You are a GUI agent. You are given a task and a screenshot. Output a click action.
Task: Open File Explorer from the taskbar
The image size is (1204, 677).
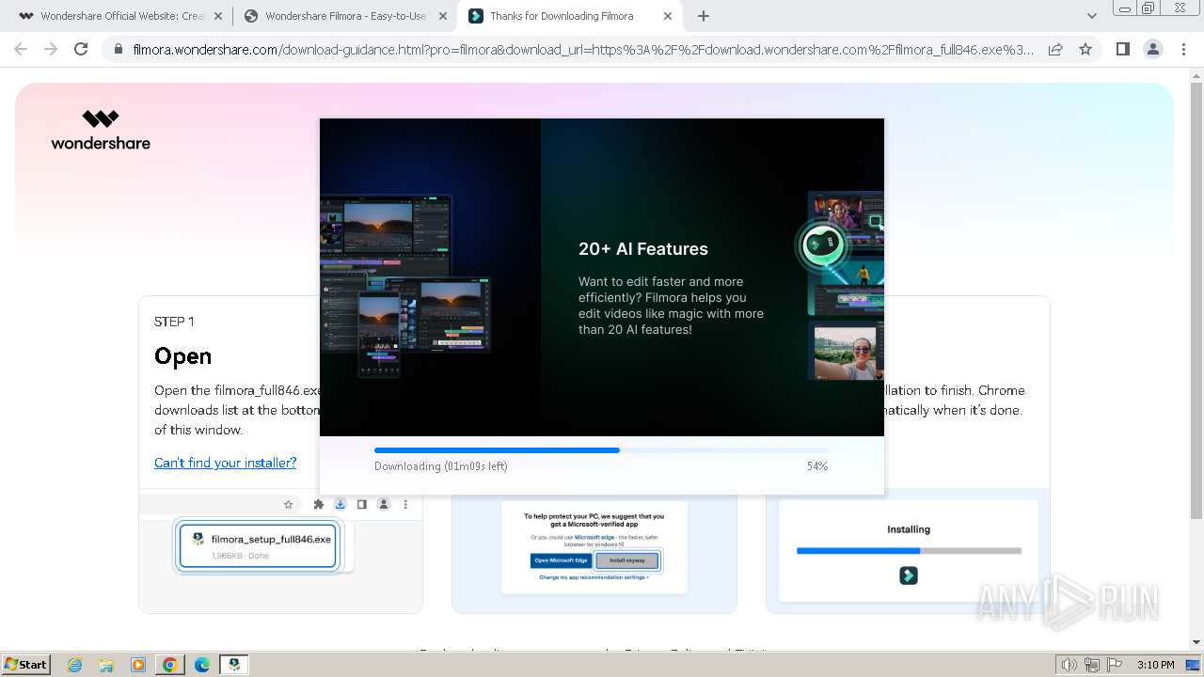[106, 665]
